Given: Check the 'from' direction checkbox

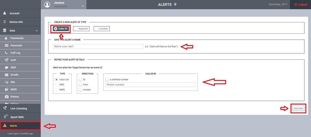Looking at the screenshot, I should [x=80, y=85].
